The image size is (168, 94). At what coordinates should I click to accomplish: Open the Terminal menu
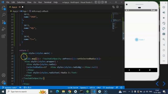pyautogui.click(x=48, y=2)
